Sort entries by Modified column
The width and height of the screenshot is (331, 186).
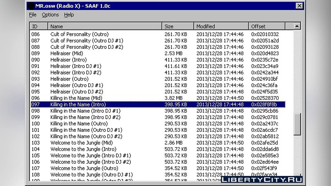(x=221, y=26)
